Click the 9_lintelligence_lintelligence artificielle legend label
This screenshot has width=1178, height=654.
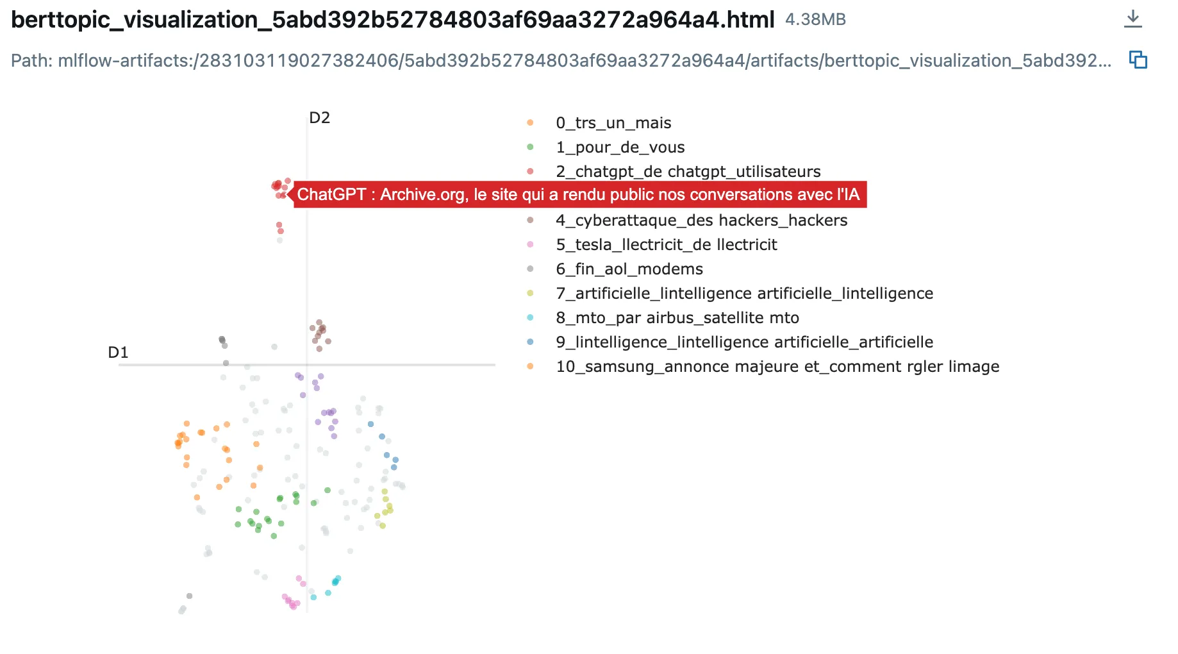744,342
